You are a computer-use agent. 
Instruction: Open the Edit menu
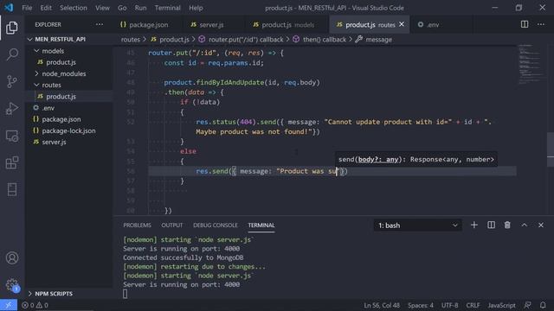pyautogui.click(x=46, y=8)
